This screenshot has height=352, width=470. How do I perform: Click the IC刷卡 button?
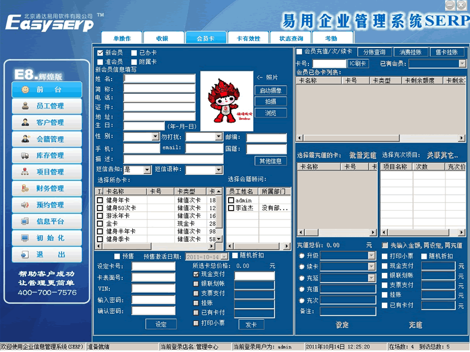(358, 63)
